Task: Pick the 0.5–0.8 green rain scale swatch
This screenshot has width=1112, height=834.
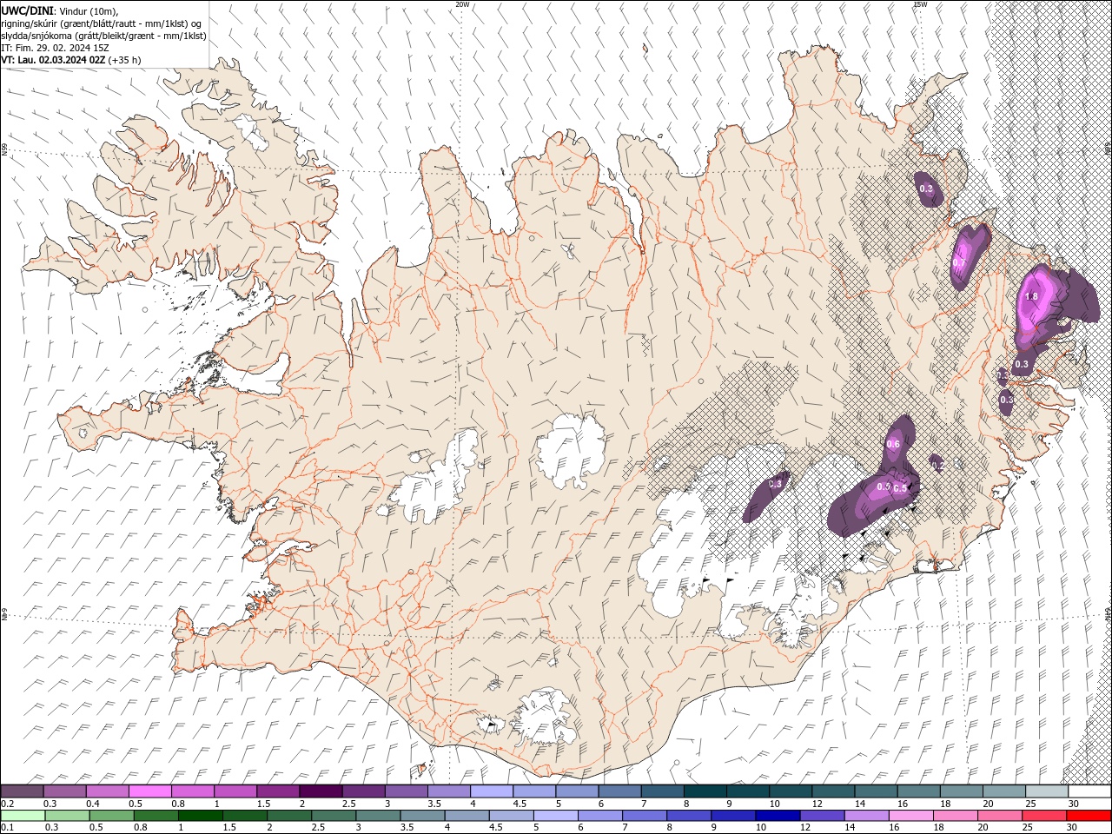Action: click(112, 816)
